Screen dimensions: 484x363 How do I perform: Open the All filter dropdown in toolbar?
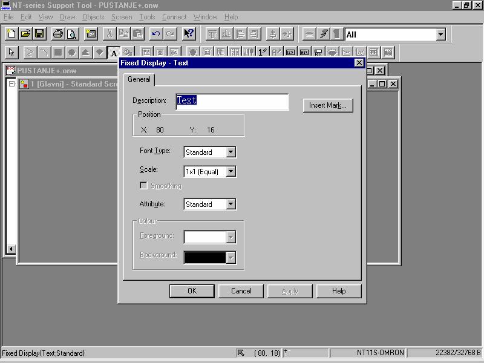click(x=441, y=34)
